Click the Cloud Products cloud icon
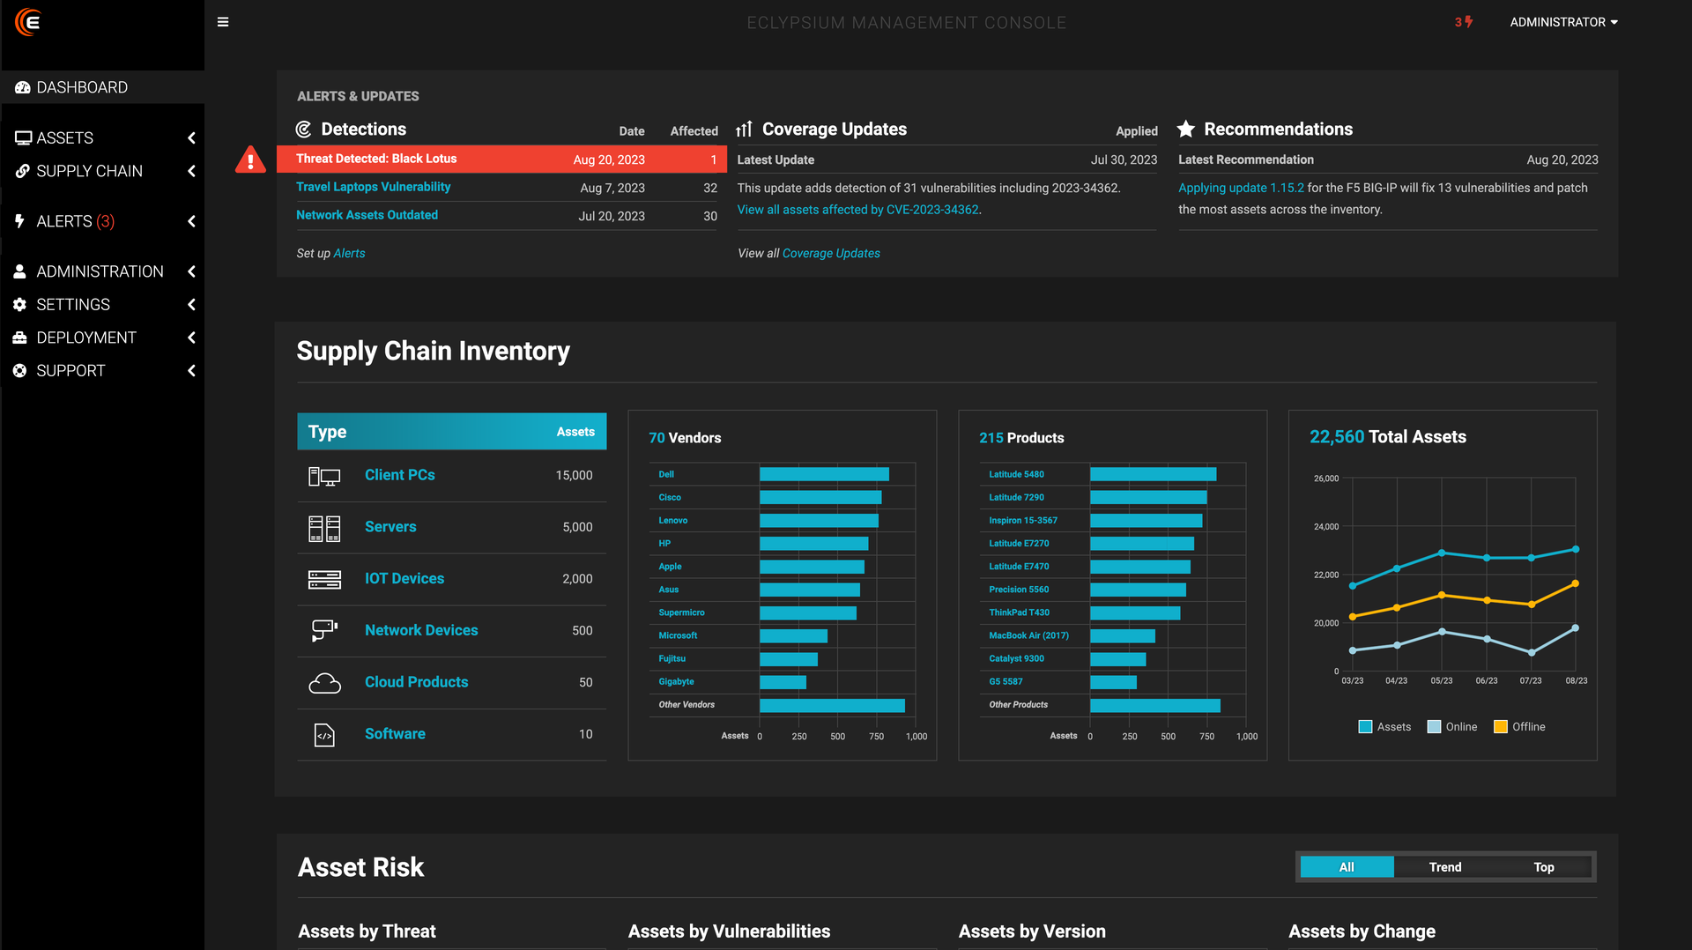Screen dimensions: 1692x950 [x=324, y=683]
